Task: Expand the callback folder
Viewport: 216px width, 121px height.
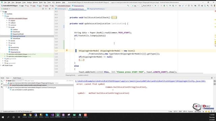Action: pos(7,23)
